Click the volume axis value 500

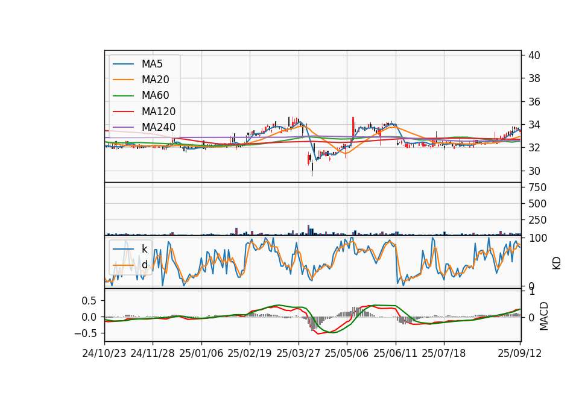coord(537,204)
